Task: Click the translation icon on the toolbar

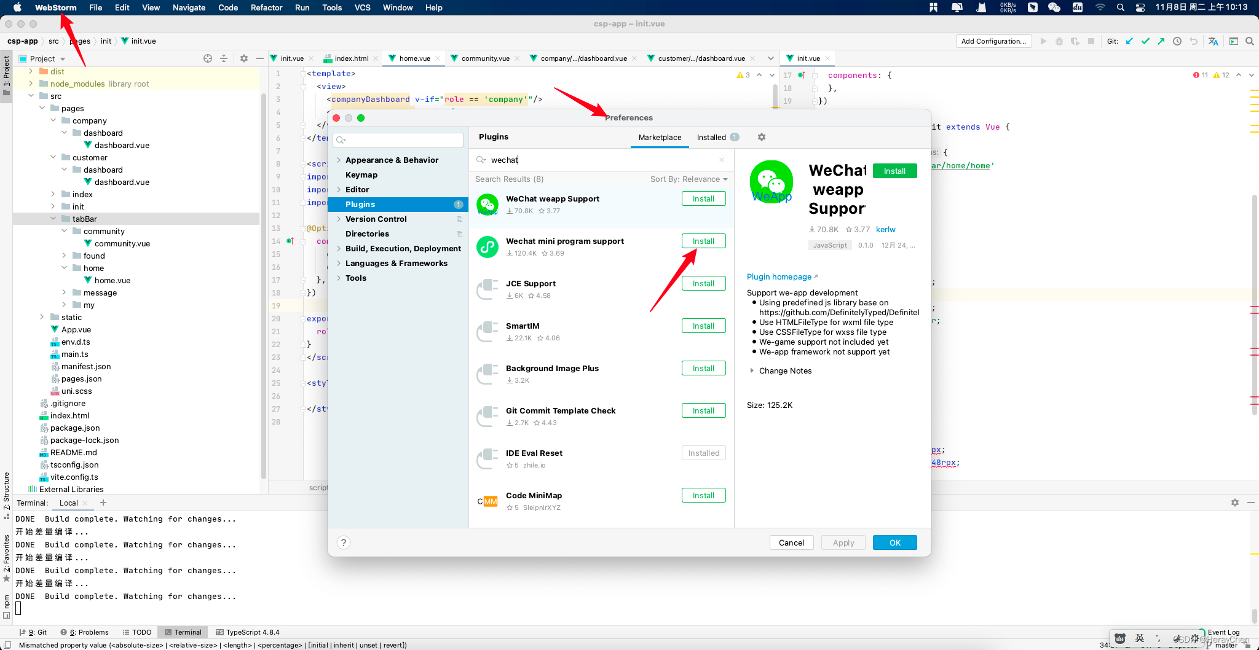Action: [x=1213, y=41]
